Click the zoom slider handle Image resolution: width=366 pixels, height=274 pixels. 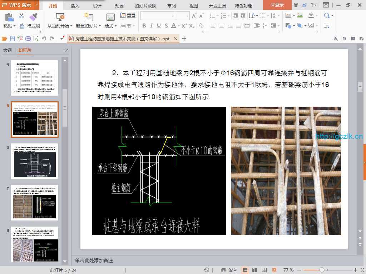click(322, 270)
